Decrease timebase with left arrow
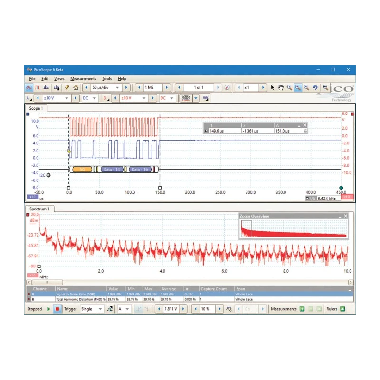Screen dimensions: 380x380 point(86,88)
